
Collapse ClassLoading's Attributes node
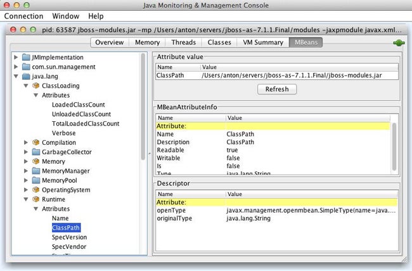pyautogui.click(x=35, y=95)
